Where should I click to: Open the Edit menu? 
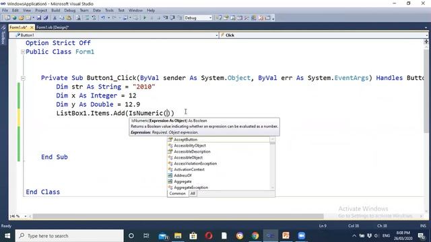pyautogui.click(x=15, y=11)
